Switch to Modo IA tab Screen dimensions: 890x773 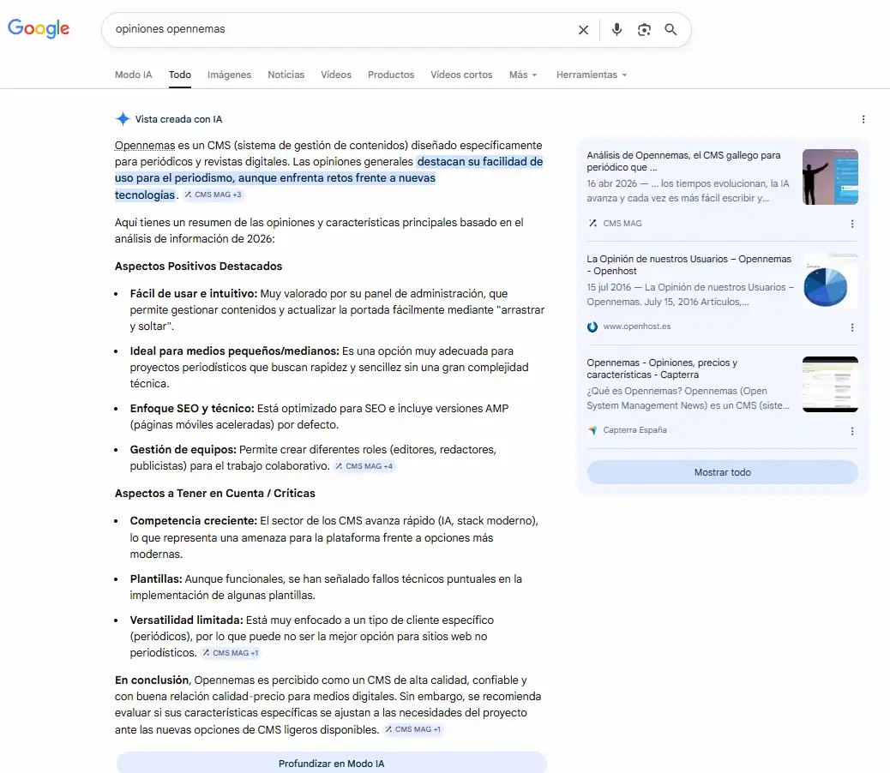click(x=133, y=75)
